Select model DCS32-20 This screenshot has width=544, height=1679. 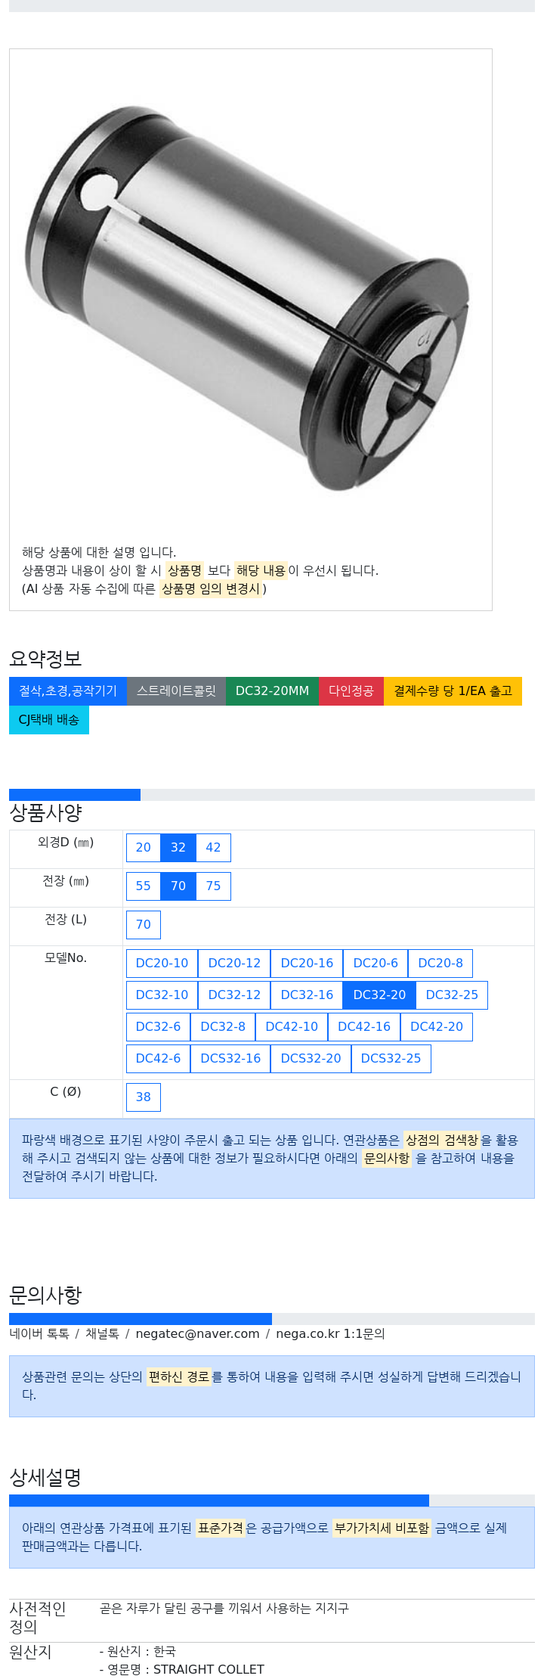[311, 1059]
